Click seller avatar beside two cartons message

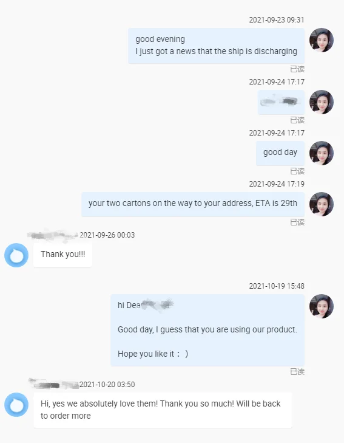pyautogui.click(x=322, y=204)
